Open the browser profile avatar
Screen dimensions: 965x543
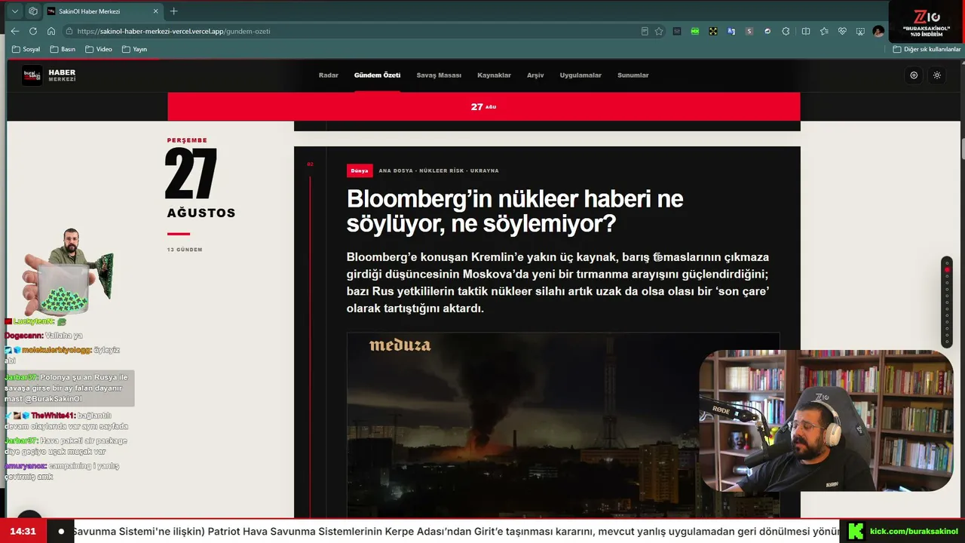(878, 31)
